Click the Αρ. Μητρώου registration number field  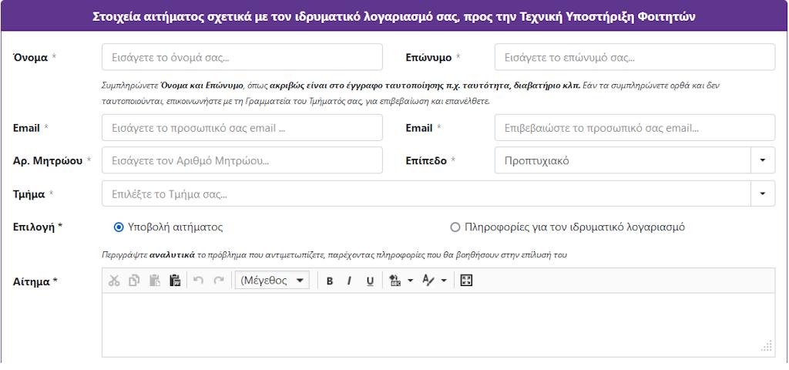coord(242,160)
